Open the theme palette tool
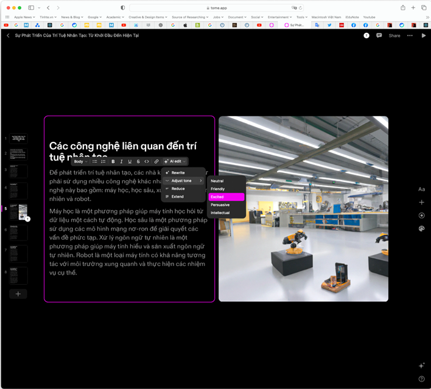The image size is (431, 389). point(421,229)
